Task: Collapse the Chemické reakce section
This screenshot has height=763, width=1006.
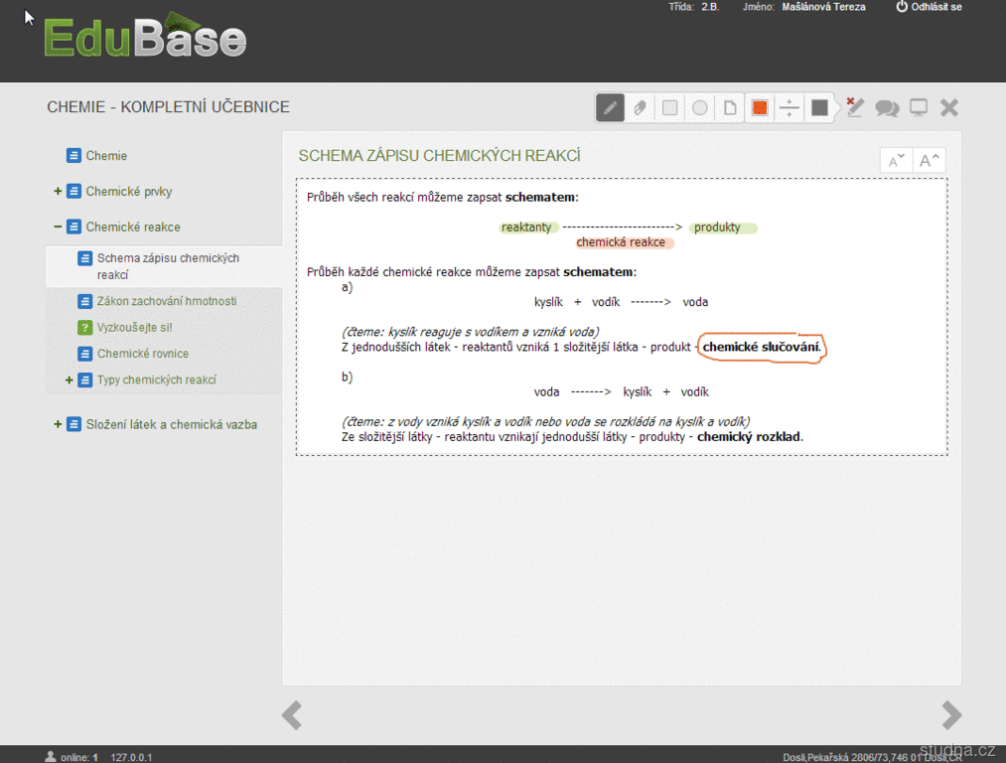Action: 58,227
